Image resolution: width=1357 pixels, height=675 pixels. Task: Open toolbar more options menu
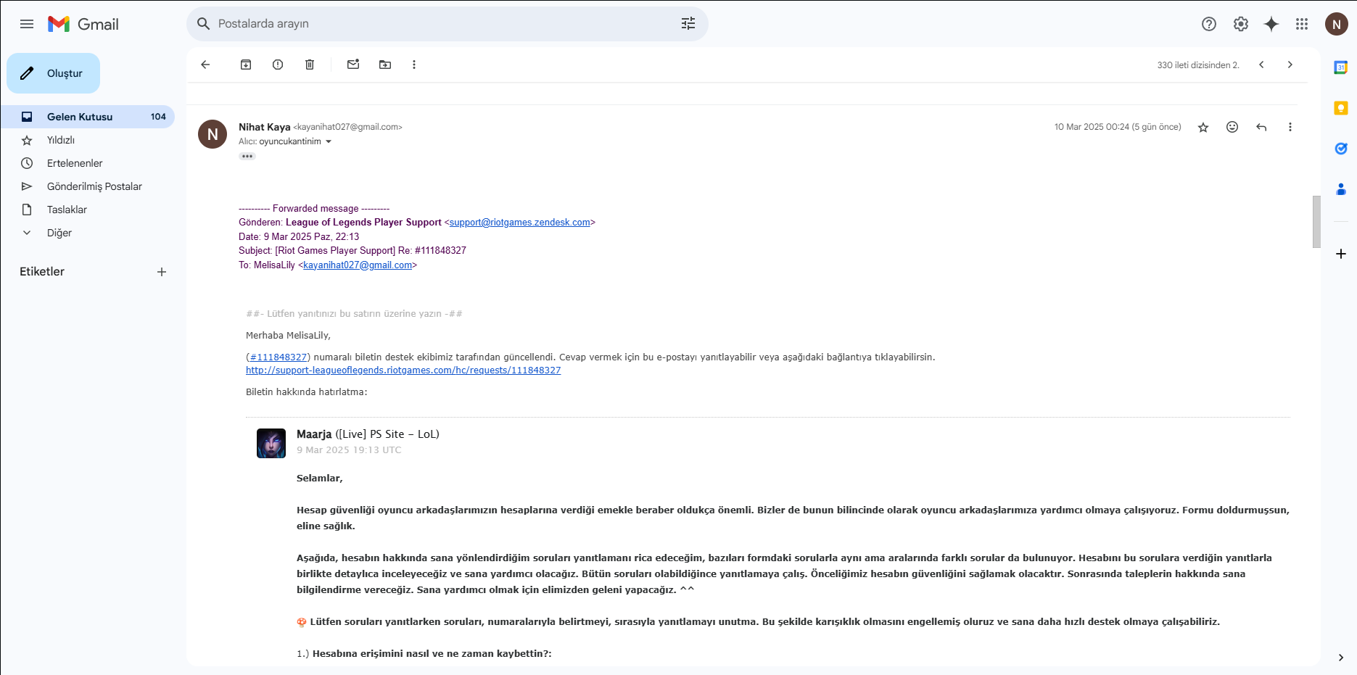[414, 65]
